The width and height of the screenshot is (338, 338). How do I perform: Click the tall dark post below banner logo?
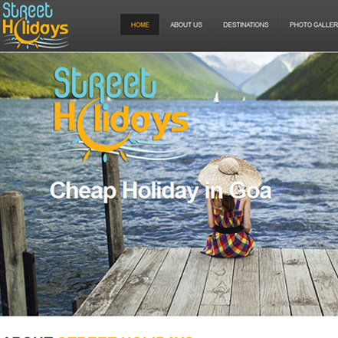click(113, 209)
